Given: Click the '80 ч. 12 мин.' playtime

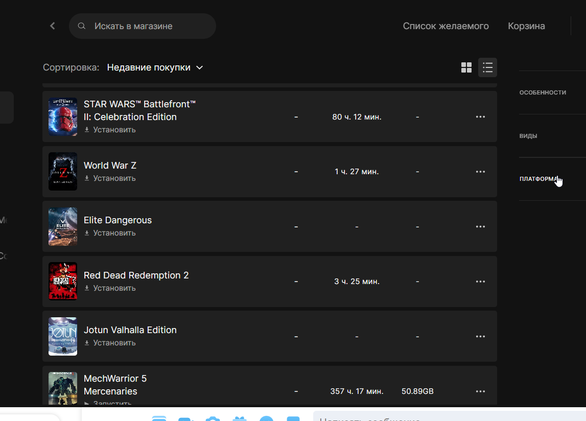Looking at the screenshot, I should [x=357, y=116].
